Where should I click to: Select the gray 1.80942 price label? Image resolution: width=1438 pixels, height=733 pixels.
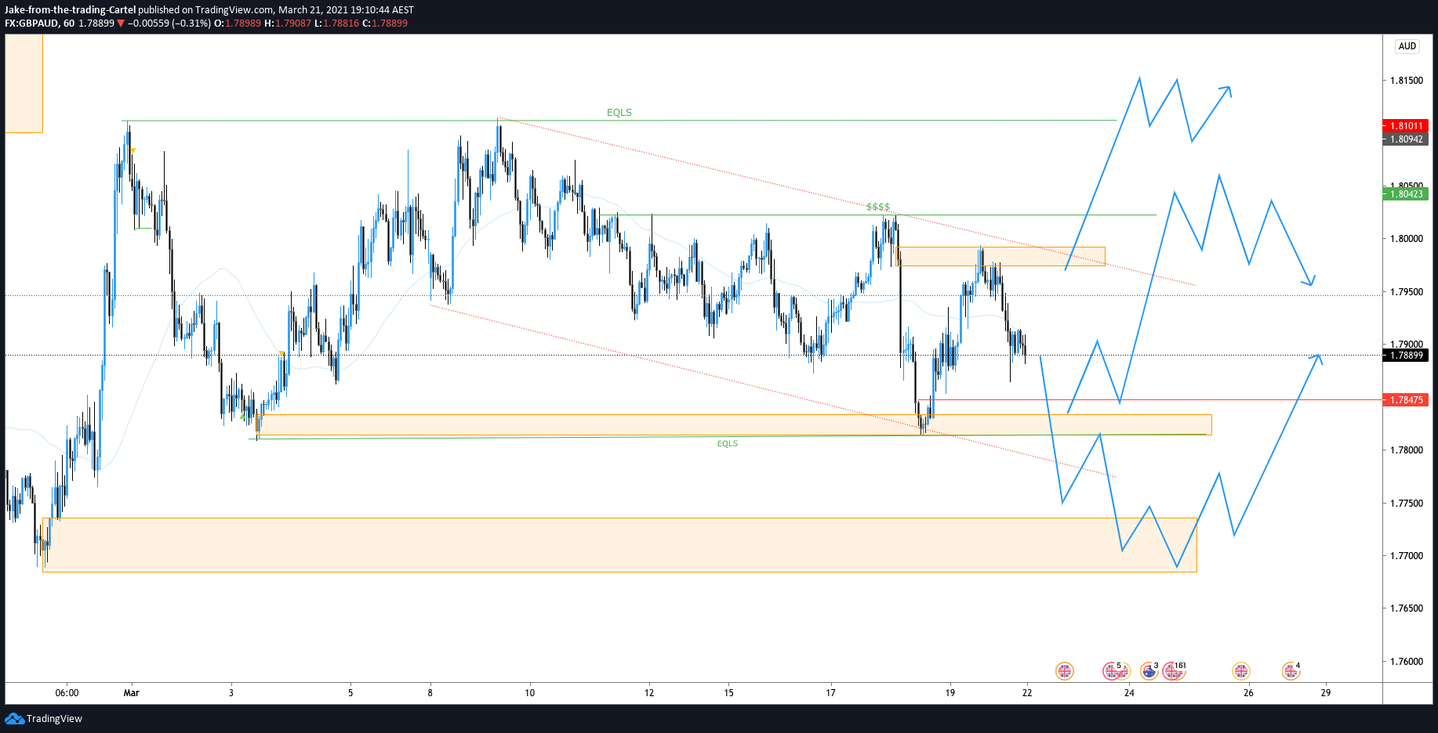[1406, 139]
